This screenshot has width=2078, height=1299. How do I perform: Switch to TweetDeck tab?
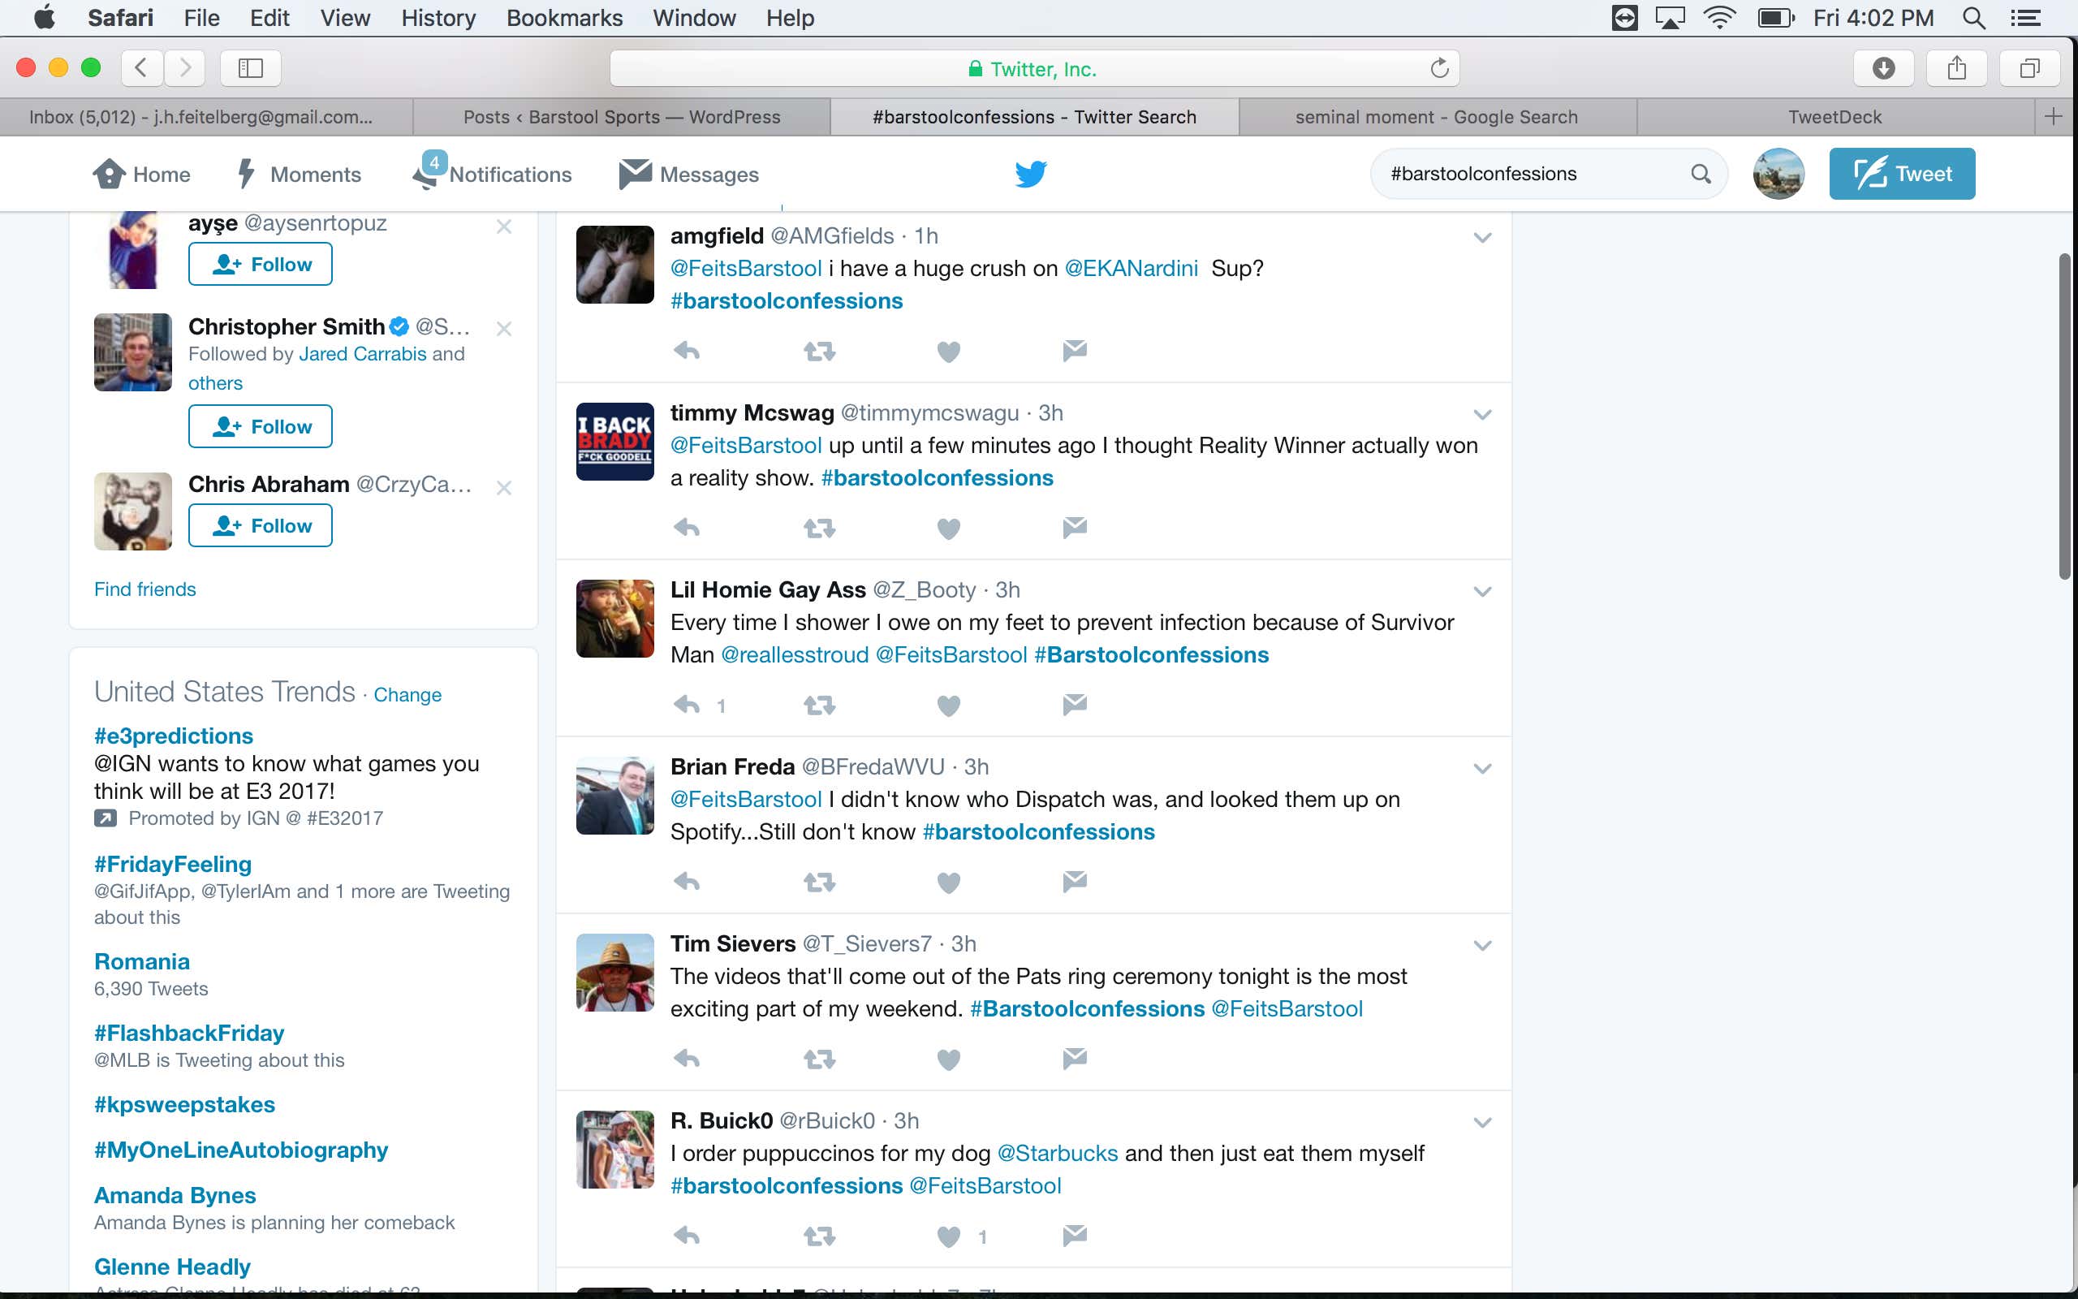click(1835, 117)
